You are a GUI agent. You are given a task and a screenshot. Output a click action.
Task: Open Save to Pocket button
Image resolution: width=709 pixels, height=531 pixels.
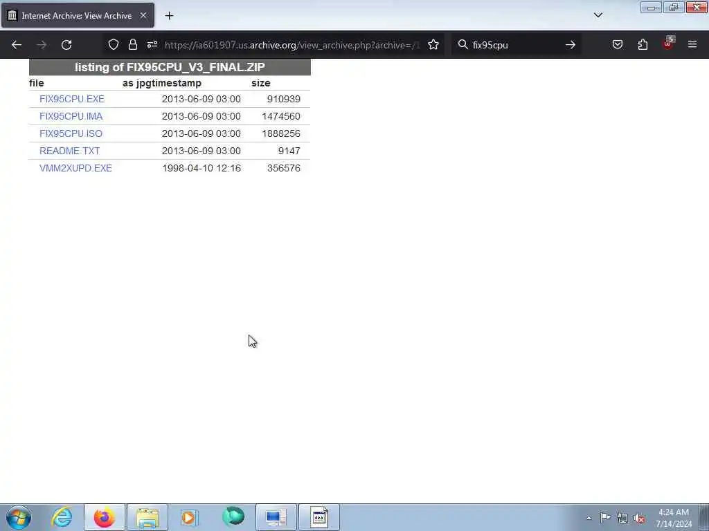coord(617,44)
